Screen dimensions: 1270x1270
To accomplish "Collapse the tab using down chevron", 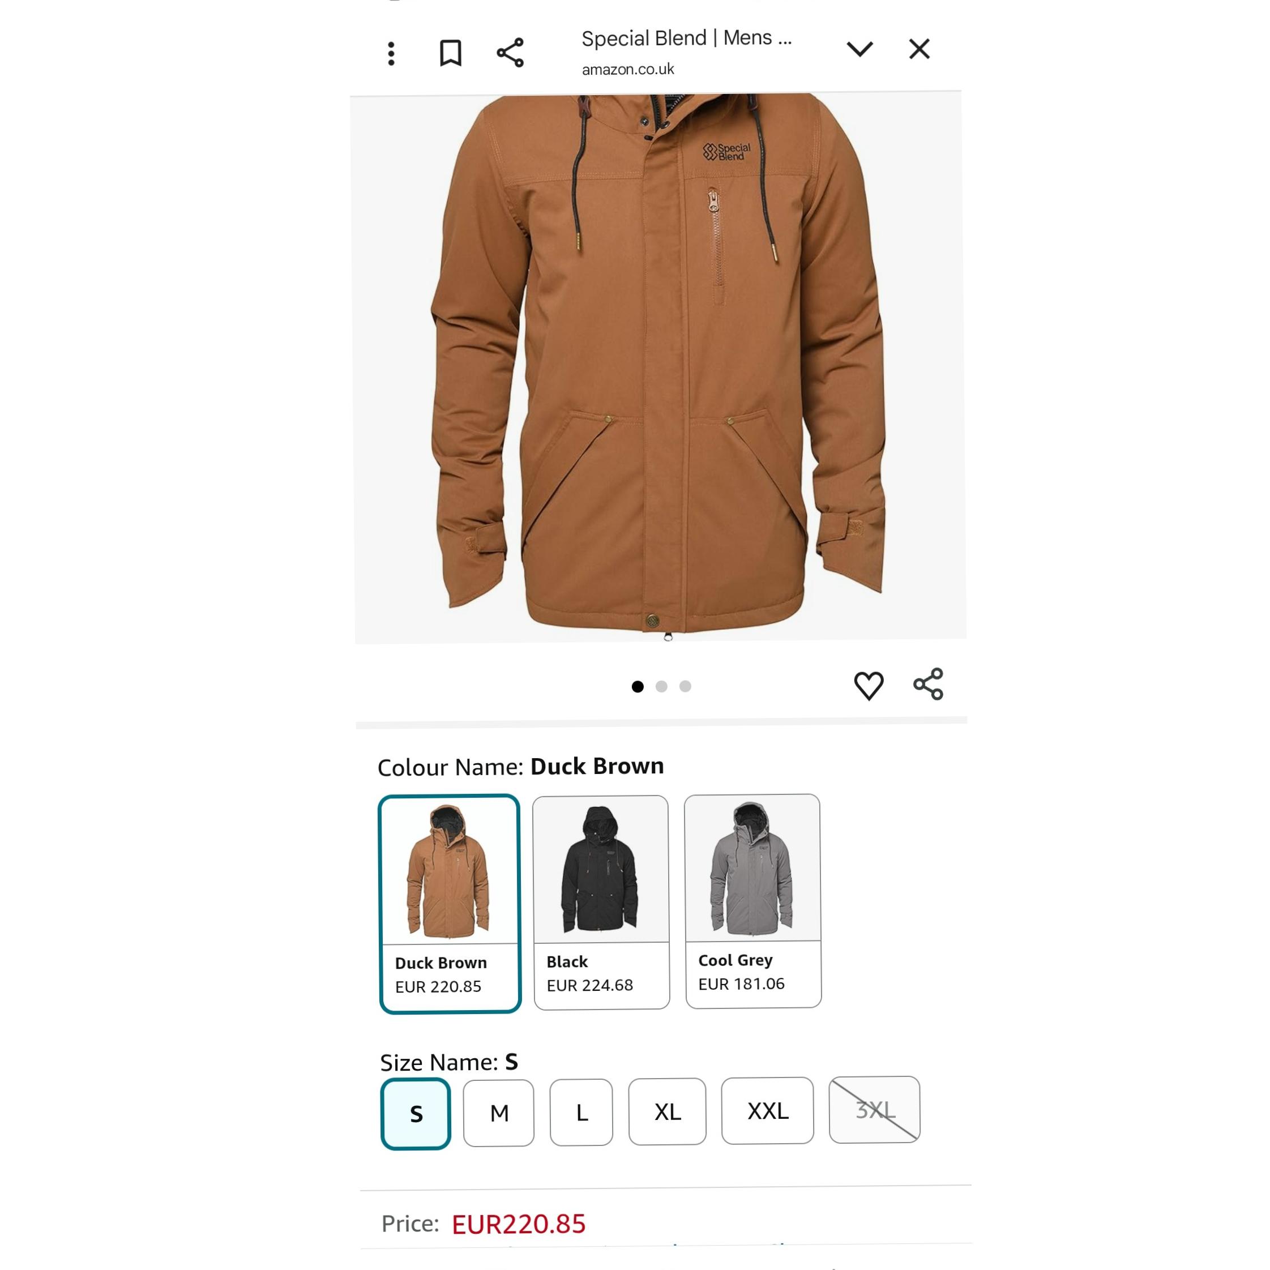I will coord(859,49).
